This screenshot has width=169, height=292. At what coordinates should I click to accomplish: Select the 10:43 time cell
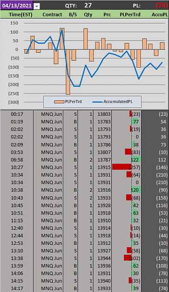click(x=17, y=198)
